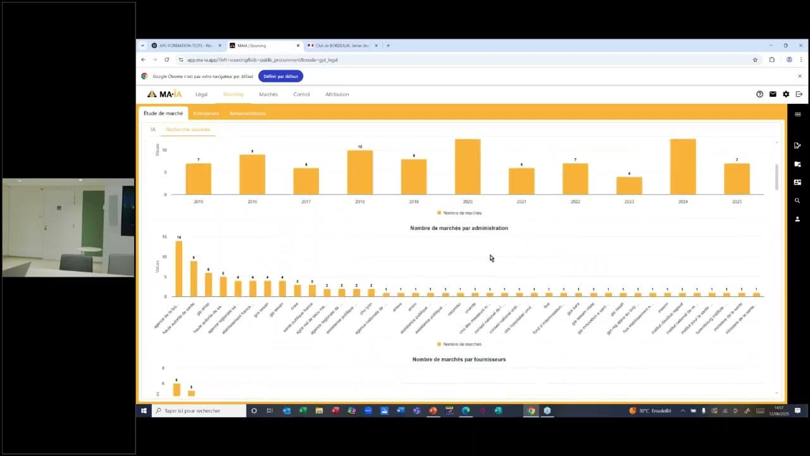Open the contact card sidebar icon
The width and height of the screenshot is (810, 456).
tap(797, 182)
